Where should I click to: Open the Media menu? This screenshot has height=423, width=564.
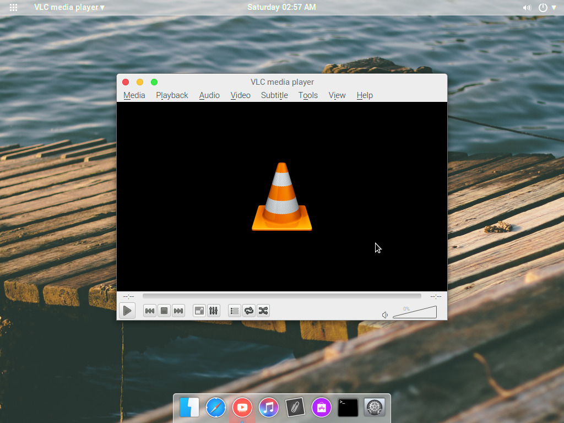point(134,95)
